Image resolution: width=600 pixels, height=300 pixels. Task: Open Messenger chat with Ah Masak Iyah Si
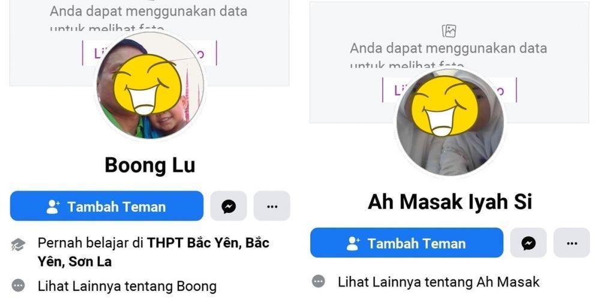529,243
